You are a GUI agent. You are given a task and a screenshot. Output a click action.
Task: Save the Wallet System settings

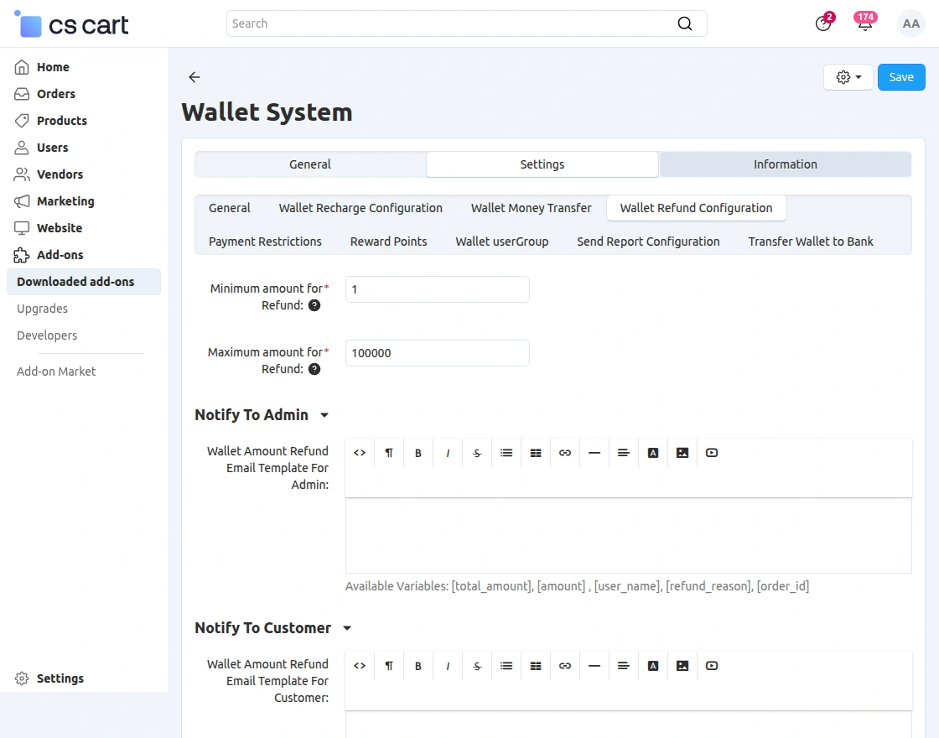coord(901,76)
